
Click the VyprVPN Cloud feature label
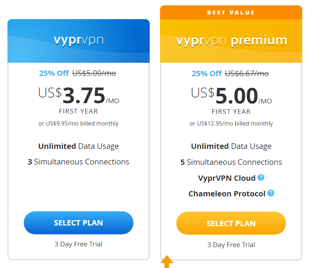[x=227, y=178]
